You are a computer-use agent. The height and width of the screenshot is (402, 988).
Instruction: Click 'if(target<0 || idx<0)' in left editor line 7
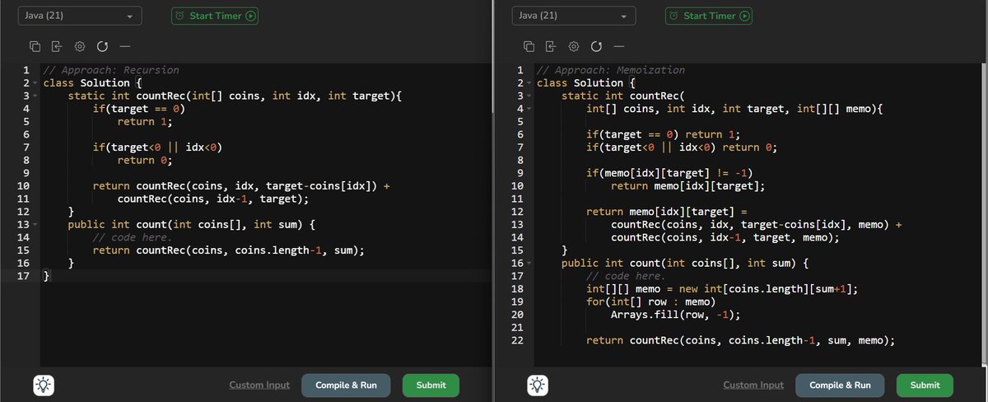pyautogui.click(x=157, y=147)
